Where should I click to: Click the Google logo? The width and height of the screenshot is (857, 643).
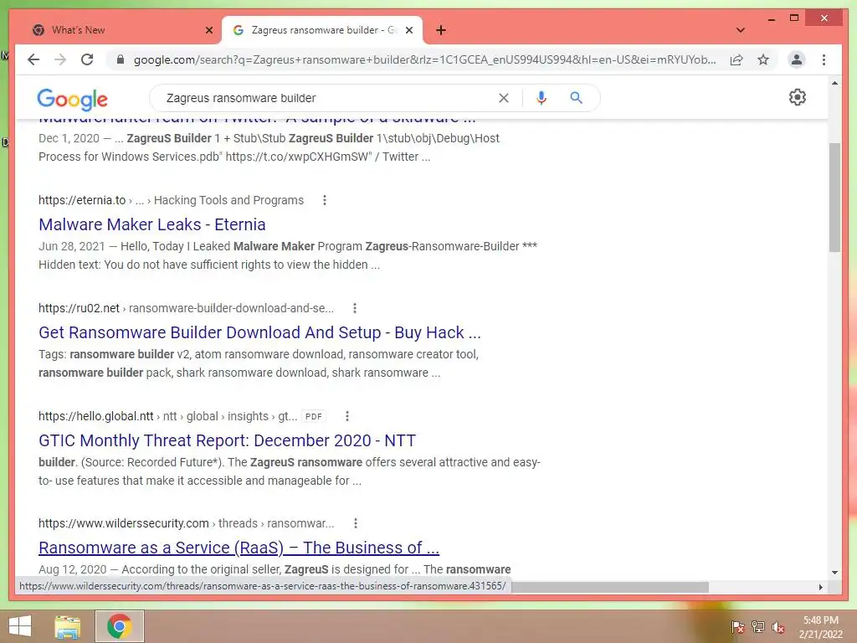click(72, 99)
